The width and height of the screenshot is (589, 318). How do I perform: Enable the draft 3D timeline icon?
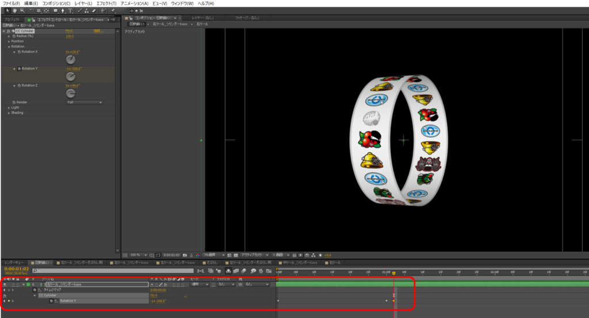pyautogui.click(x=219, y=271)
